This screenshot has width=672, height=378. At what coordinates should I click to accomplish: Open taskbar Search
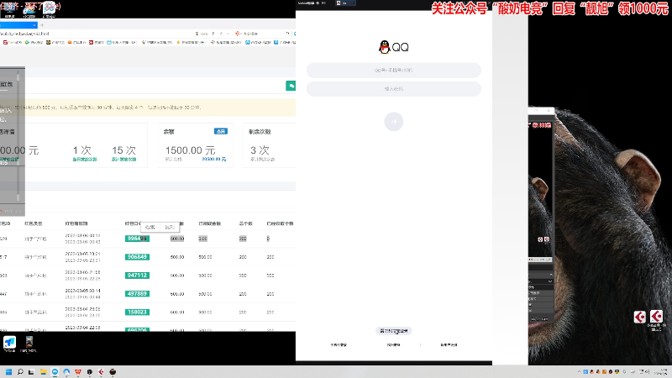click(x=20, y=372)
